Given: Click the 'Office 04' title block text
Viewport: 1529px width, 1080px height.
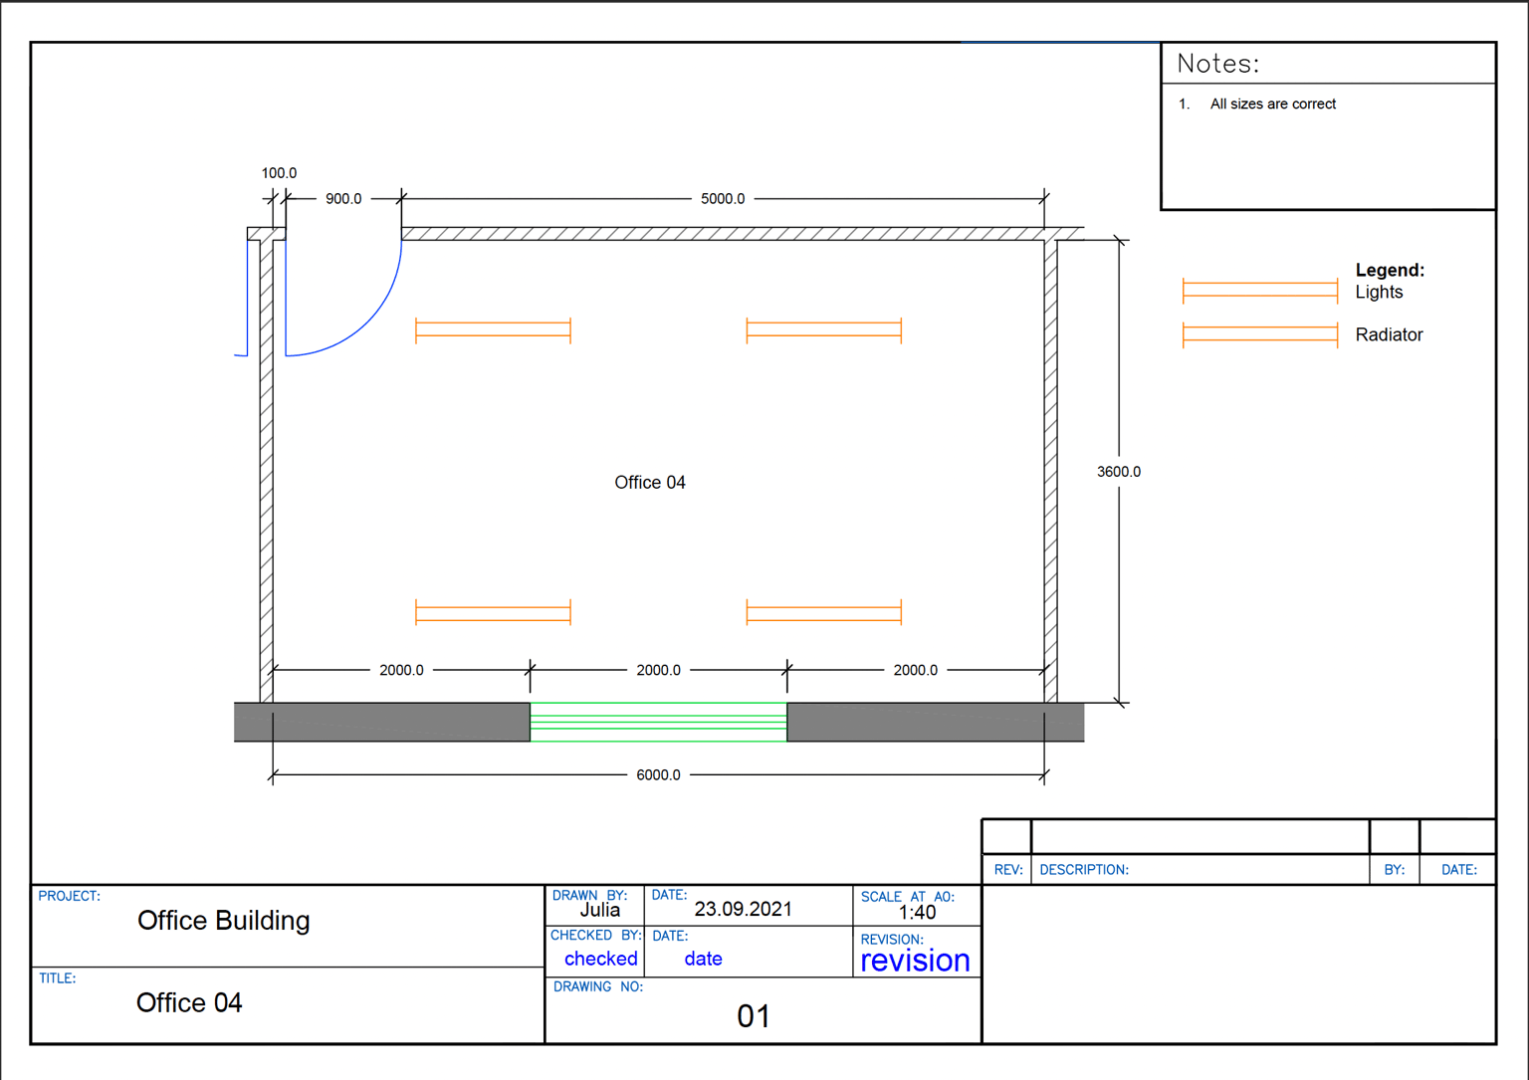Looking at the screenshot, I should tap(189, 1002).
